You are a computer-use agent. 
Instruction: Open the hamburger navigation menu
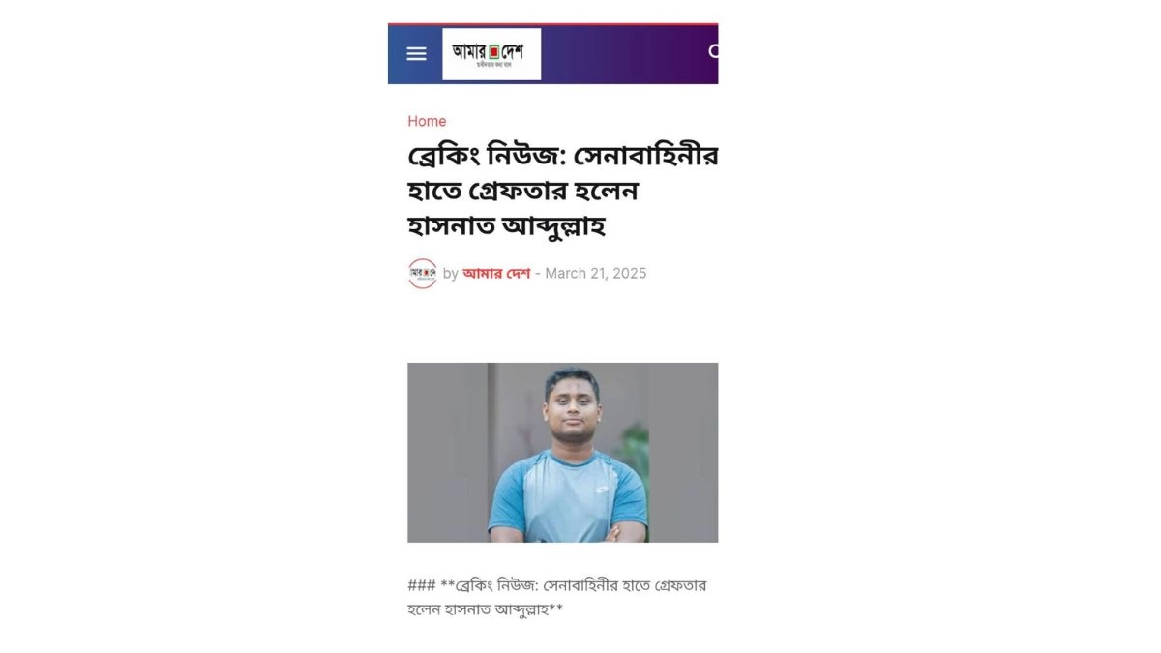click(x=416, y=54)
